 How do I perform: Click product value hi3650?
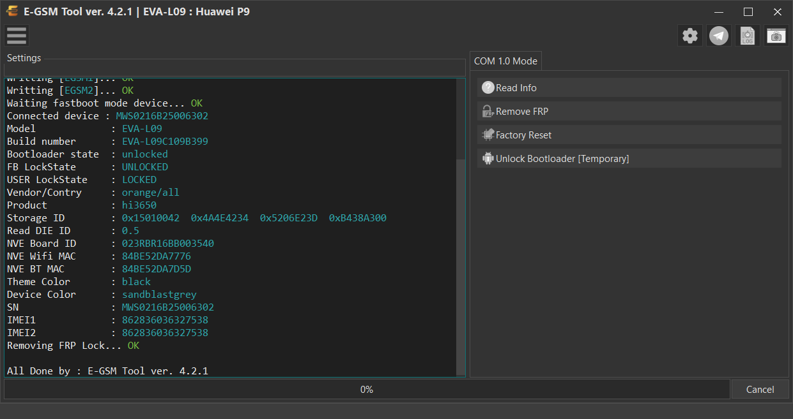click(139, 205)
